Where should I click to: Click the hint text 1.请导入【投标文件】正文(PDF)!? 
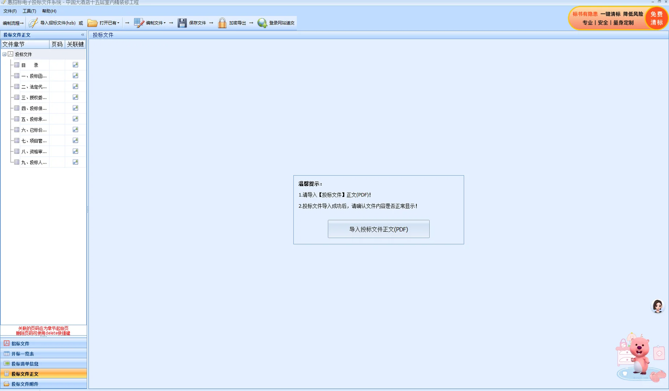tap(334, 195)
